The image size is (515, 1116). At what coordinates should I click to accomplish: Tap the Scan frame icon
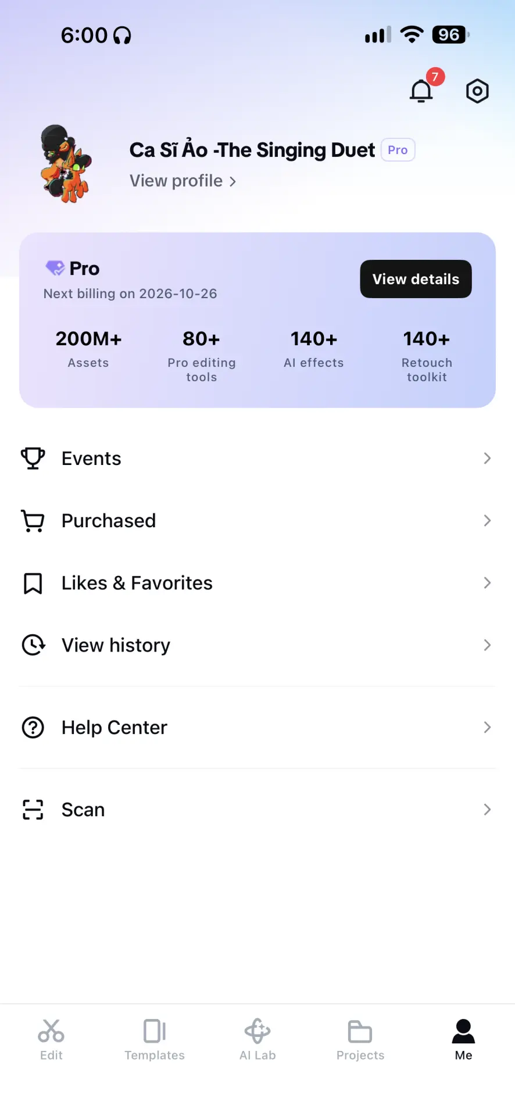coord(33,810)
